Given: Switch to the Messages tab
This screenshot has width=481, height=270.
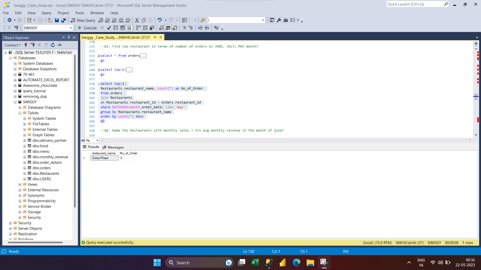Looking at the screenshot, I should click(113, 147).
